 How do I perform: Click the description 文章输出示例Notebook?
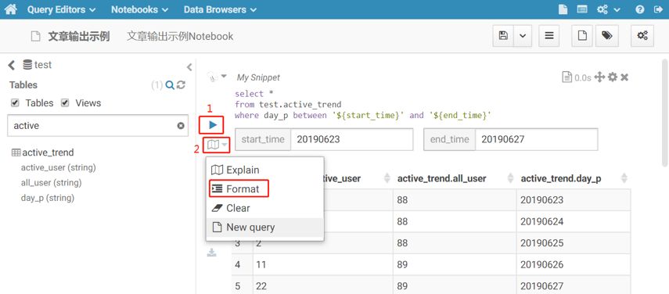180,36
